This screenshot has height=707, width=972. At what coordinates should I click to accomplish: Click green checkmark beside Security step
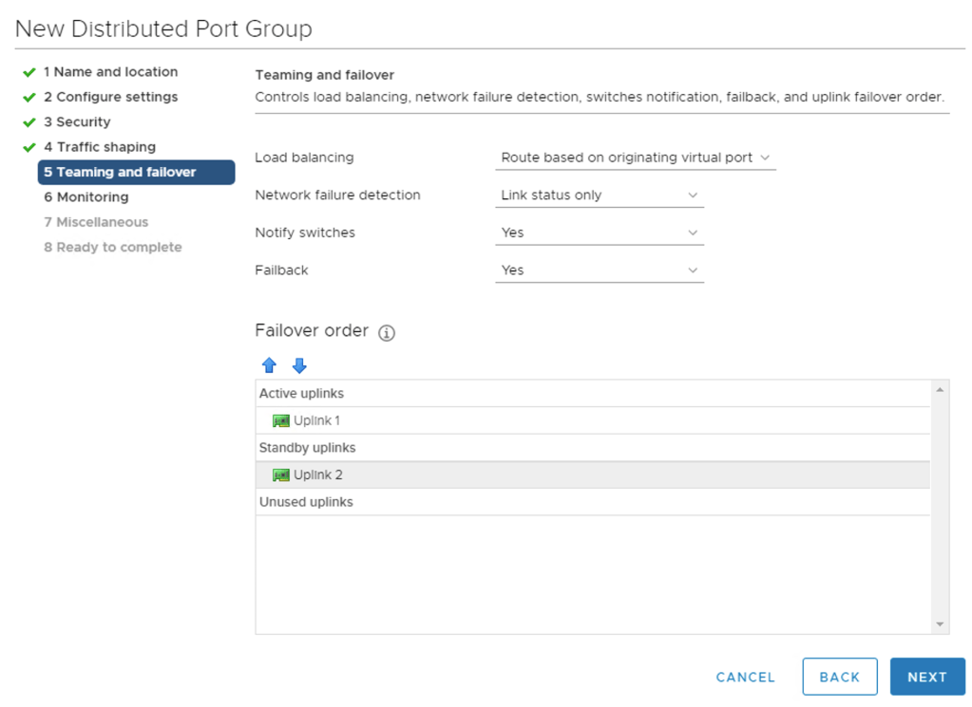point(29,122)
